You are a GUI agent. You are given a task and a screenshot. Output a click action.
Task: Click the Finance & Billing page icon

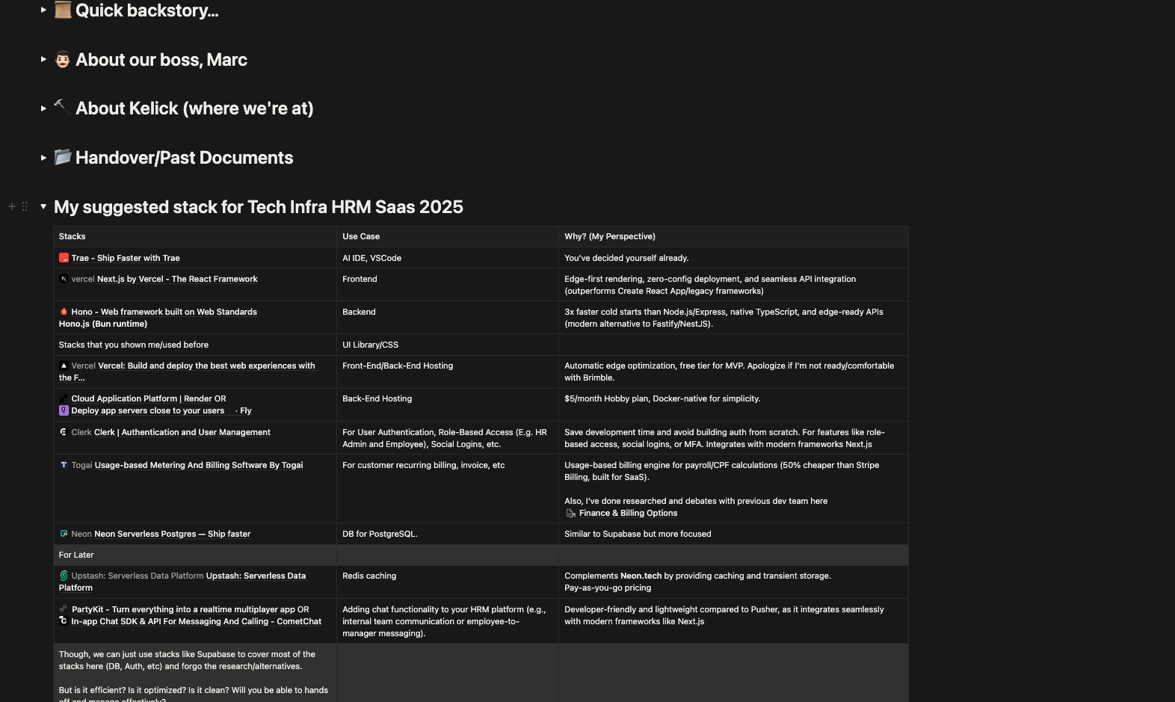[x=571, y=513]
